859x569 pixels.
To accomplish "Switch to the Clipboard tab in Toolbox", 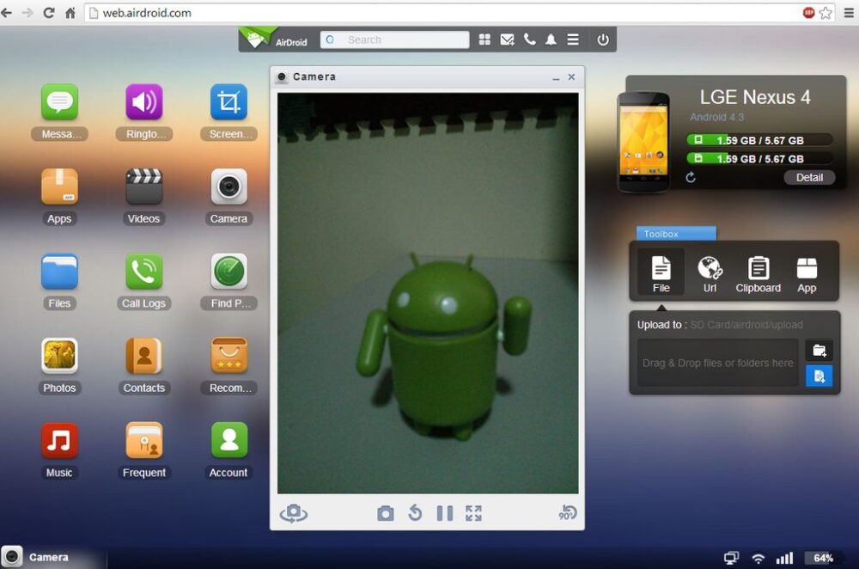I will point(758,272).
